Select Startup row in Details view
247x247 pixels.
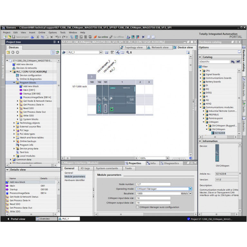(x=30, y=189)
